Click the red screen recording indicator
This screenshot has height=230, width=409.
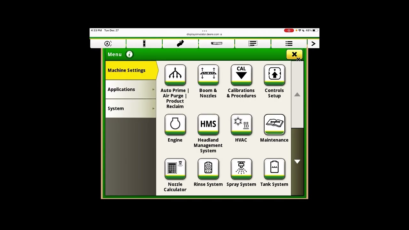pos(289,30)
